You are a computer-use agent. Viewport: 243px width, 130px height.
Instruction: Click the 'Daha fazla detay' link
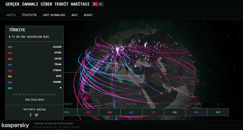[35, 99]
